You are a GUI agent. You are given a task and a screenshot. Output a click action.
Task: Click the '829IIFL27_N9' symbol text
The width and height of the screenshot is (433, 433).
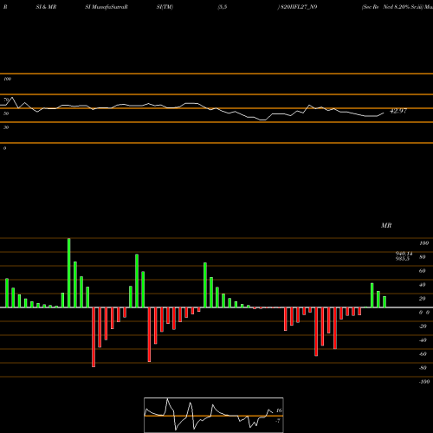[299, 7]
